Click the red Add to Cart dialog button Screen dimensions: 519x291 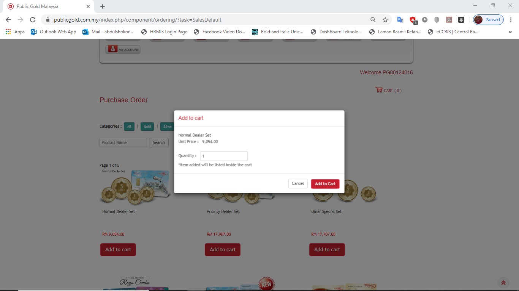point(325,184)
